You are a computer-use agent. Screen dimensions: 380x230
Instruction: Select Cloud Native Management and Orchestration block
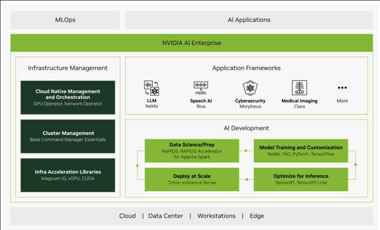tap(68, 97)
